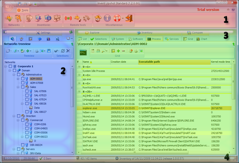This screenshot has width=239, height=163.
Task: Click the exit door icon in the ribbon
Action: [x=129, y=18]
